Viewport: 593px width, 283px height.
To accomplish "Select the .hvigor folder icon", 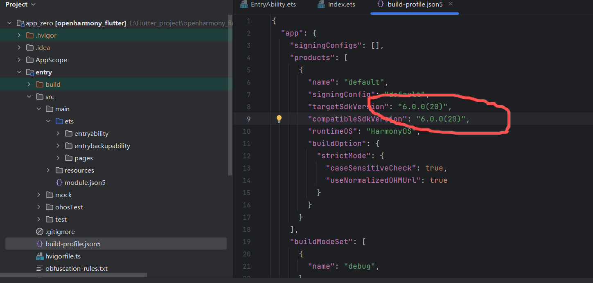I will (29, 36).
